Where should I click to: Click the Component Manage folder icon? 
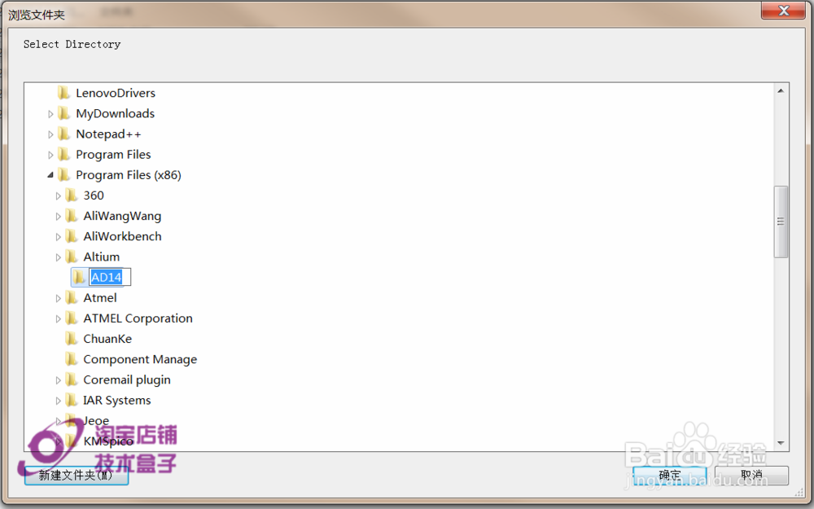pyautogui.click(x=72, y=359)
